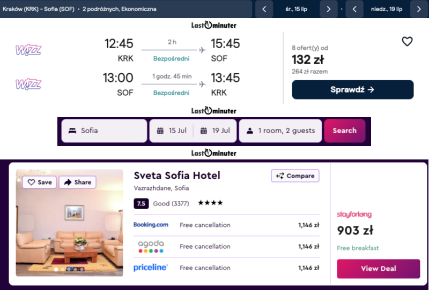This screenshot has width=429, height=290.
Task: Save flight offer with heart icon
Action: 407,42
